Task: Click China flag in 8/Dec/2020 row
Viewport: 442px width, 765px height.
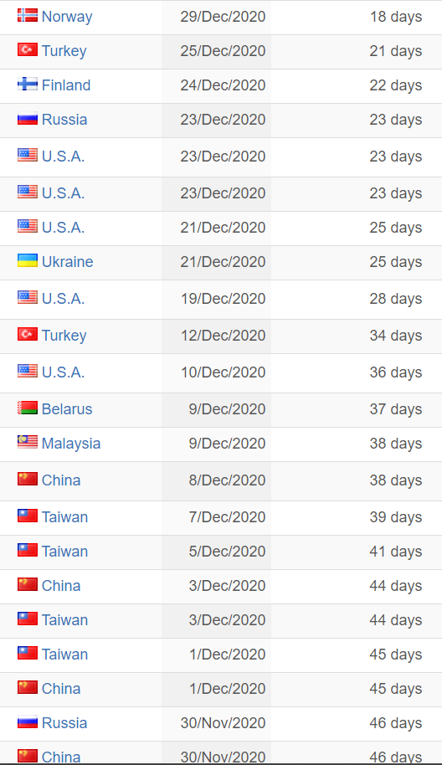Action: click(28, 479)
